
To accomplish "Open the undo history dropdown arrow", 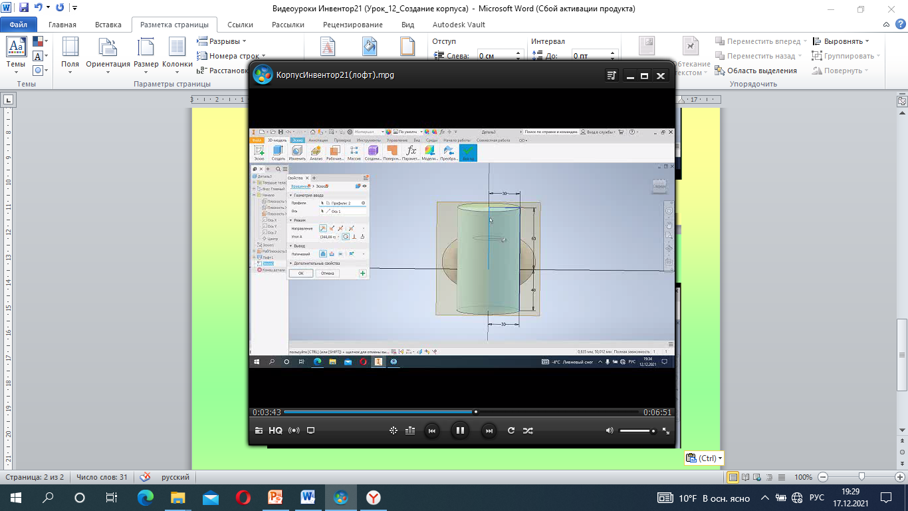I will coord(48,8).
